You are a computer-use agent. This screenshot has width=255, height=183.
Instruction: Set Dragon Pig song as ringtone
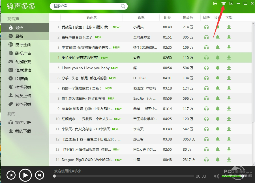218,159
